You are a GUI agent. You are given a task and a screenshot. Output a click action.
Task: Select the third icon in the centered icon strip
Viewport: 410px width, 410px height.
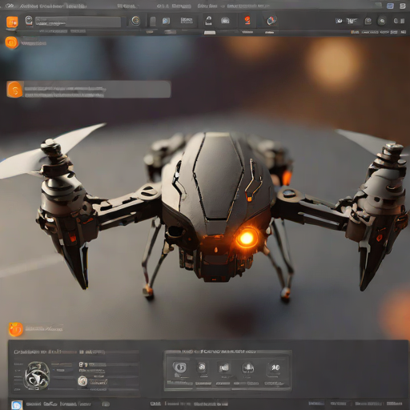pos(224,368)
